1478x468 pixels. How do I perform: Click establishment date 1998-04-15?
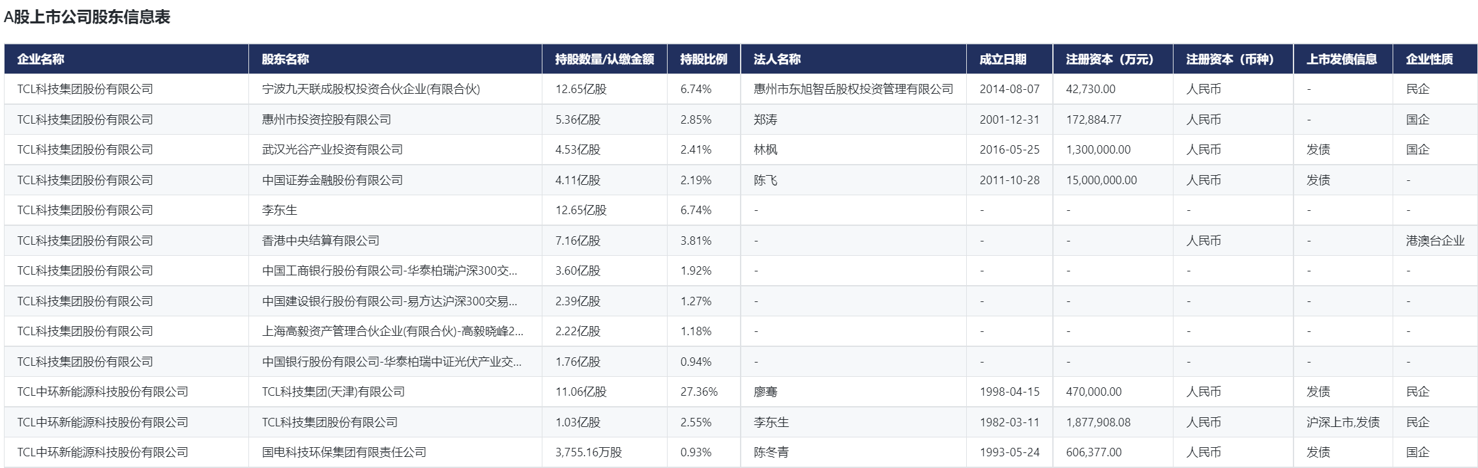pyautogui.click(x=1009, y=392)
